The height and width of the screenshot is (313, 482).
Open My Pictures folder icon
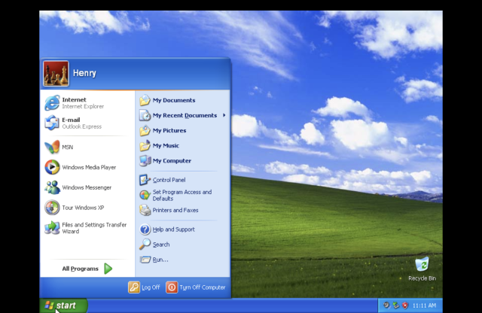[x=145, y=130]
